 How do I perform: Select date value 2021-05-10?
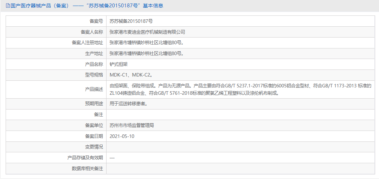(122, 136)
